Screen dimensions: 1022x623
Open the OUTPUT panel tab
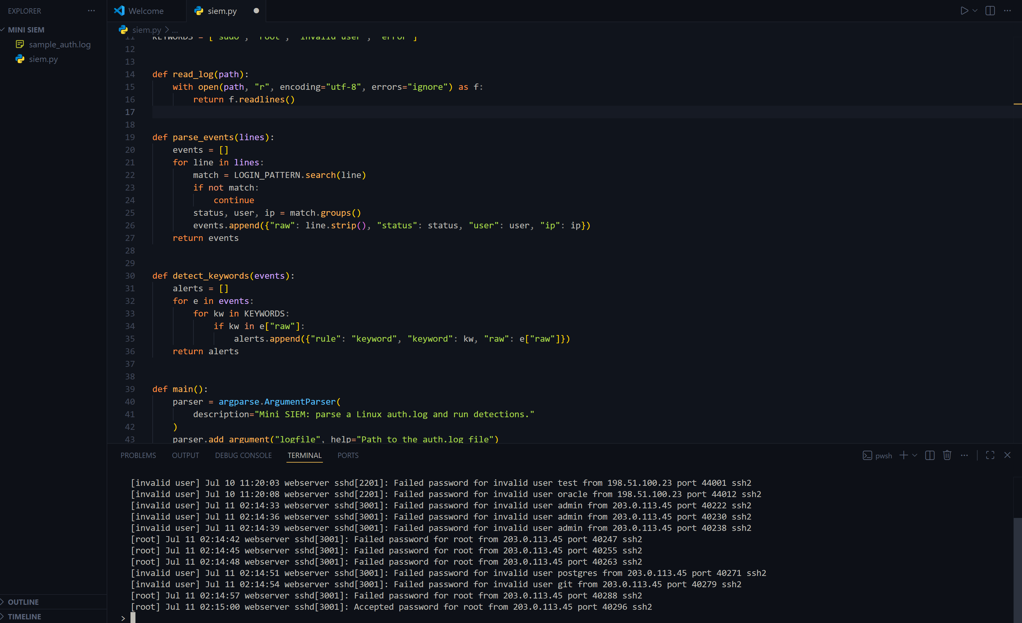click(x=185, y=455)
